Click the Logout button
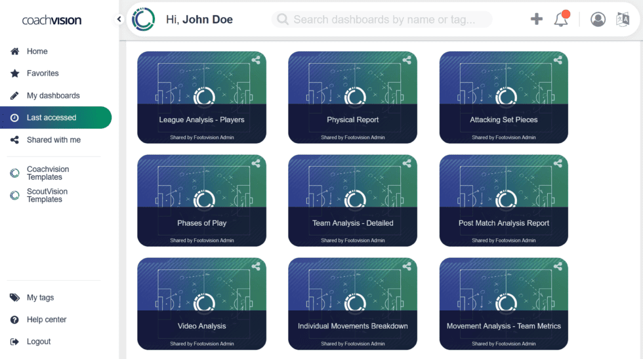 (x=39, y=341)
